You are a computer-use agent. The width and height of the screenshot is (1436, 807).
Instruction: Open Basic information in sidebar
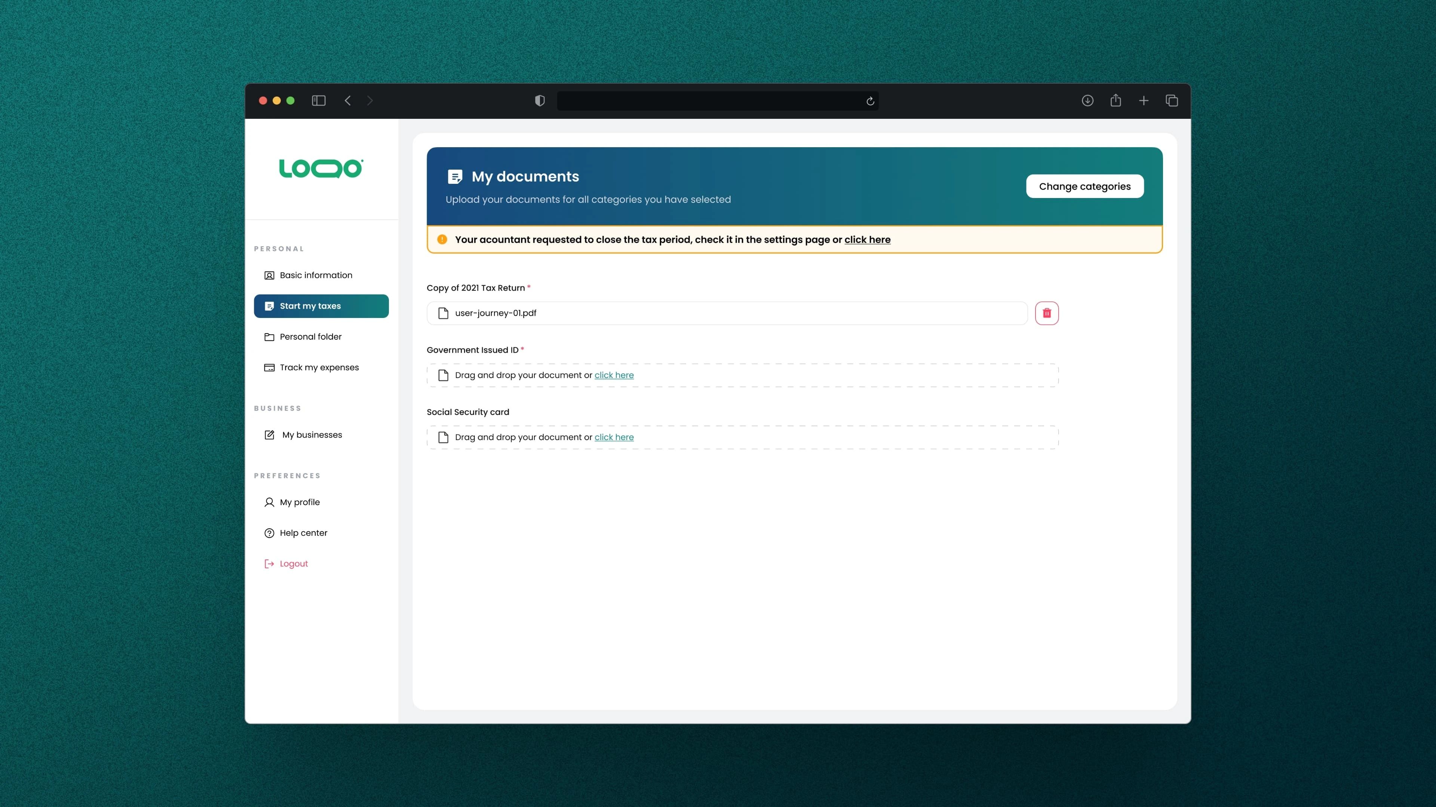point(316,275)
